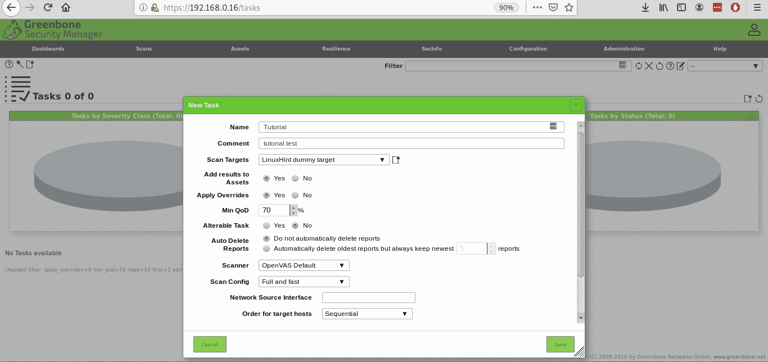Click the edit filter icon beside Filter field
768x362 pixels.
click(680, 66)
